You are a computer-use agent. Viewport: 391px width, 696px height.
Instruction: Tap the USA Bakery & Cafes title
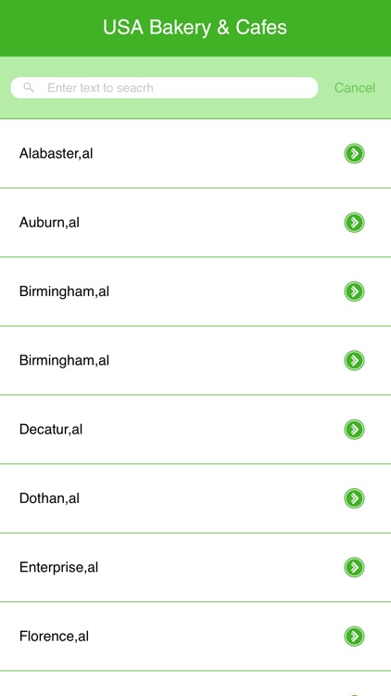(195, 28)
